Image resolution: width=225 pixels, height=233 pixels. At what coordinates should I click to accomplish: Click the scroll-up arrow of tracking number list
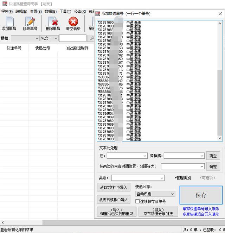[x=220, y=23]
